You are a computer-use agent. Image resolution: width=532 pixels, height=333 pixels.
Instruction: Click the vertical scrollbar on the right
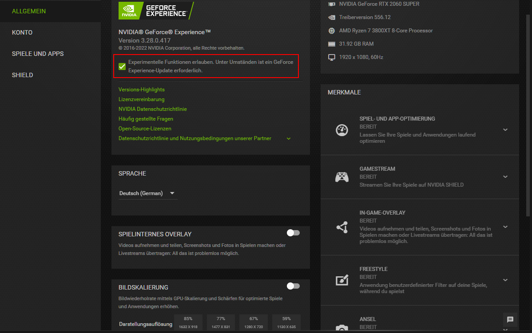528,115
